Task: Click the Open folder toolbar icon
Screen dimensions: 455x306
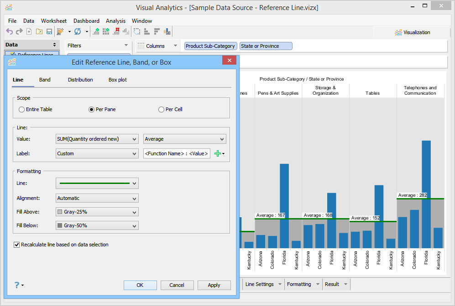Action: 39,31
